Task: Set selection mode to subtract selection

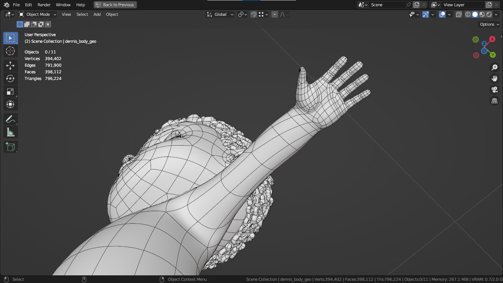Action: coord(34,24)
